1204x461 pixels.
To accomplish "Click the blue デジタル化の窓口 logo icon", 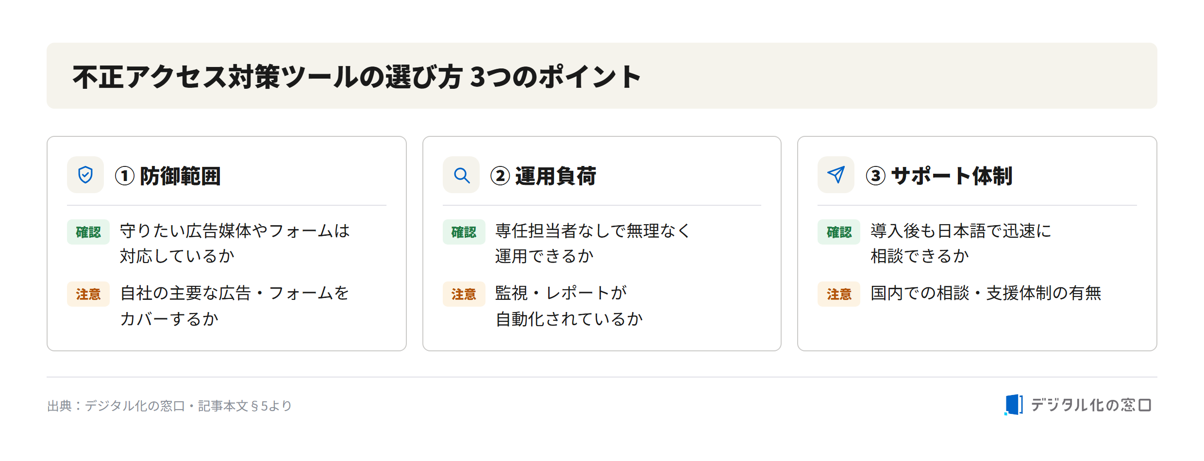I will pos(1014,405).
